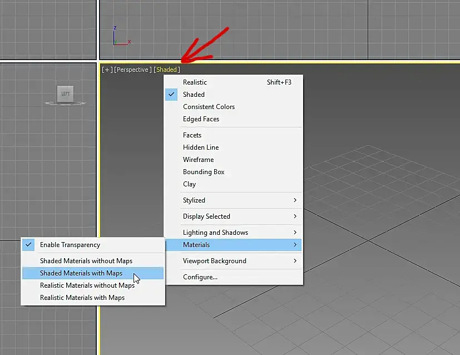Click the Stylized submenu arrow

(295, 200)
